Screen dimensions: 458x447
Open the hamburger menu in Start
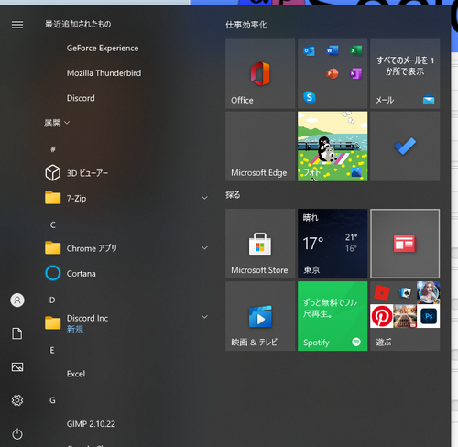coord(17,25)
